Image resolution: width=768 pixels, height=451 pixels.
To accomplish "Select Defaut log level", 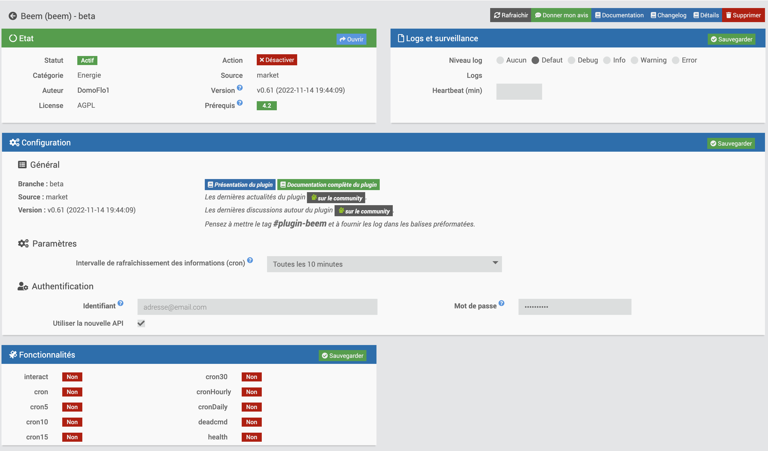I will coord(535,60).
